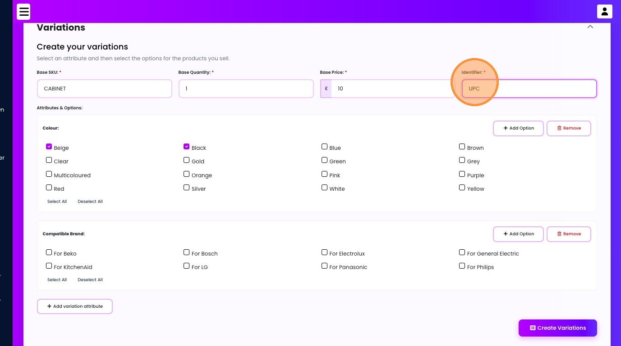Click the Colour Add Option button
621x346 pixels.
click(x=518, y=128)
